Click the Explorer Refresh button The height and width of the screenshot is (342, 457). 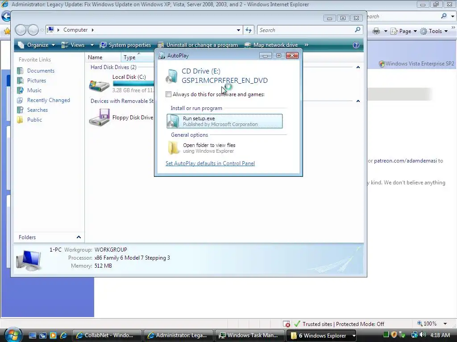pyautogui.click(x=249, y=30)
